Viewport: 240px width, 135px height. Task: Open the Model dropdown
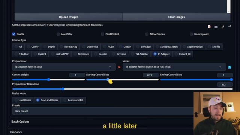coord(174,67)
